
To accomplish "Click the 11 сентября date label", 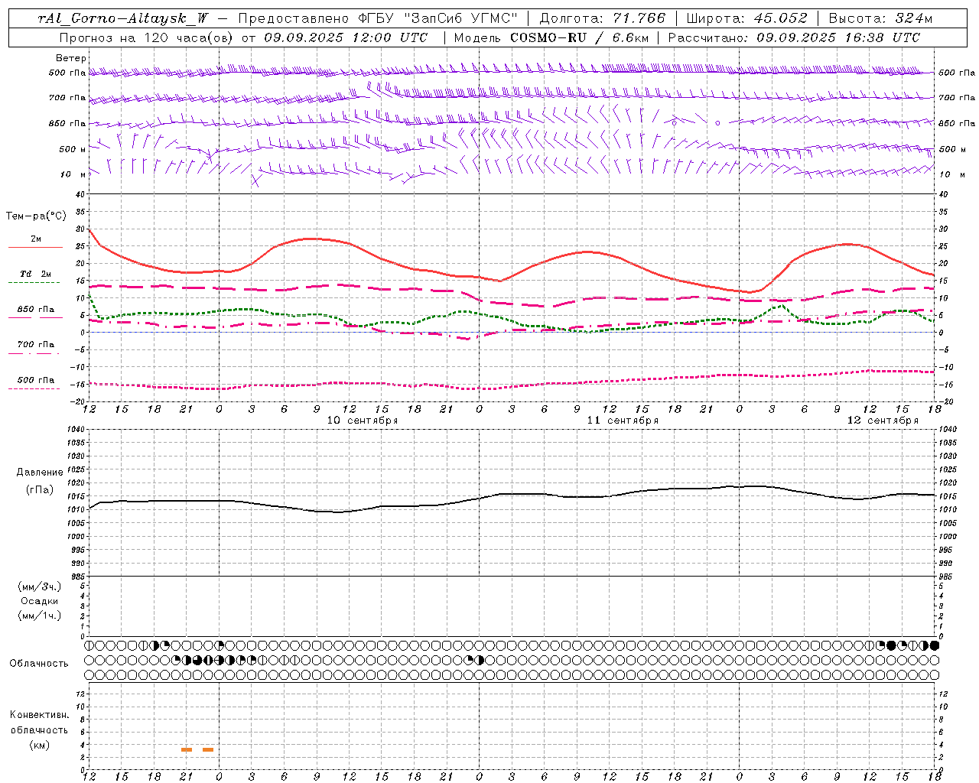I will 623,421.
